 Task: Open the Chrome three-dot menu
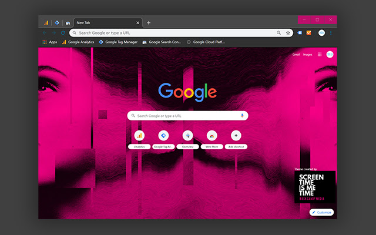pos(331,33)
